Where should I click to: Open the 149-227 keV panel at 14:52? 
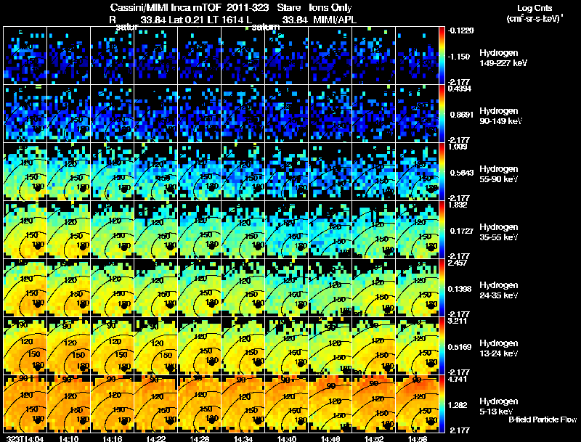[x=374, y=55]
